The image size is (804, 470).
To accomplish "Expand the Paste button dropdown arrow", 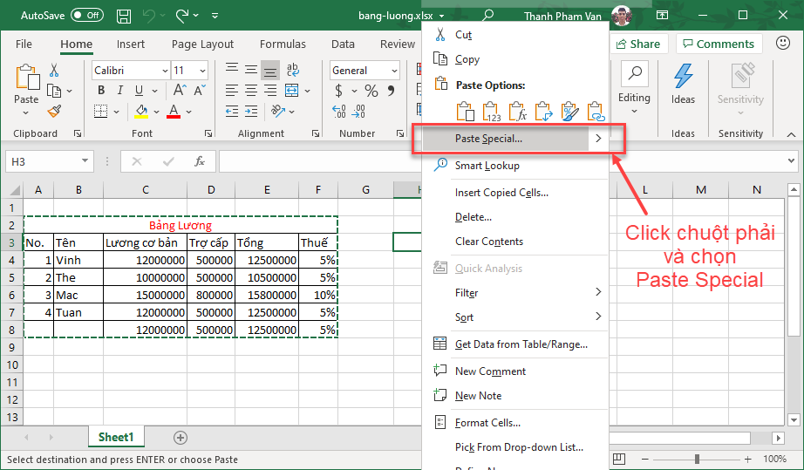I will tap(26, 112).
